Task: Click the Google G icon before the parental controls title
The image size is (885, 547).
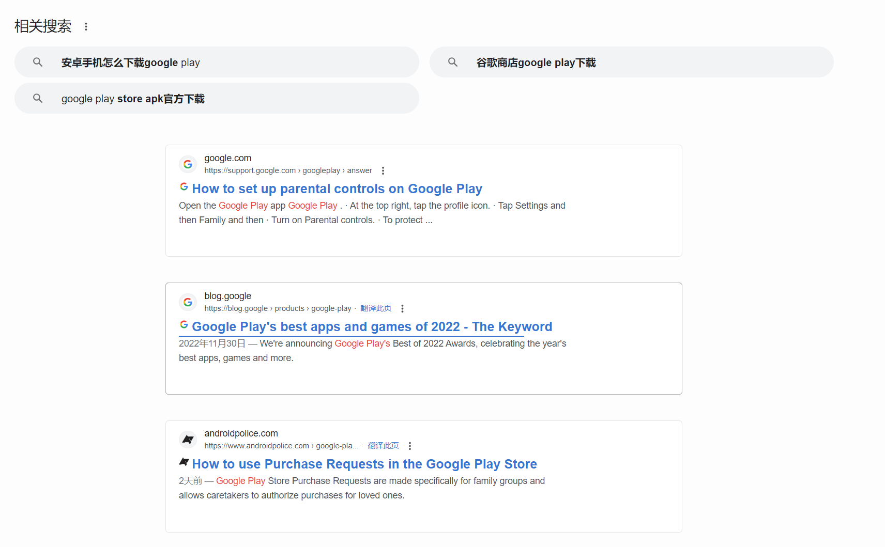Action: [184, 186]
